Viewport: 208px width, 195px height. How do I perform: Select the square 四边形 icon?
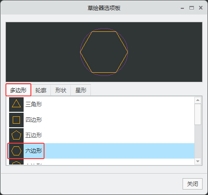16,120
